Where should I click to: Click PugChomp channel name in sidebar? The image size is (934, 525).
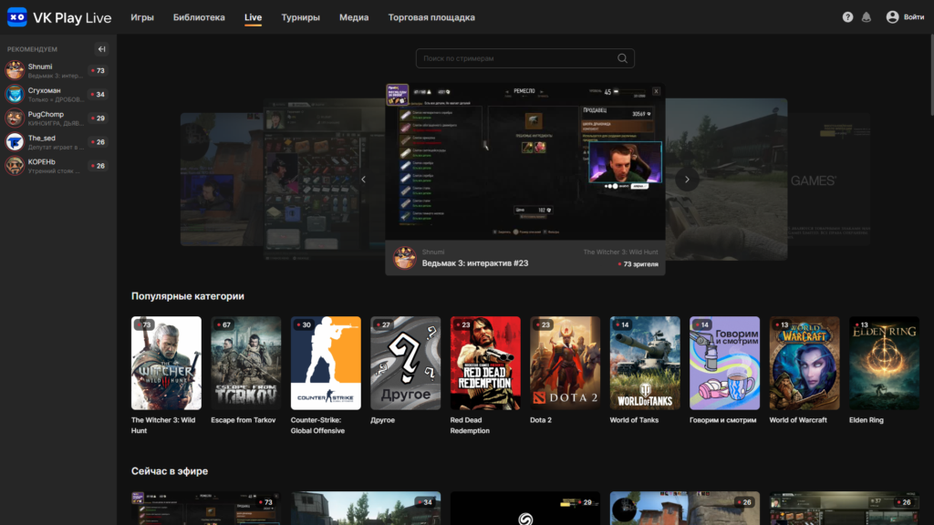(46, 114)
